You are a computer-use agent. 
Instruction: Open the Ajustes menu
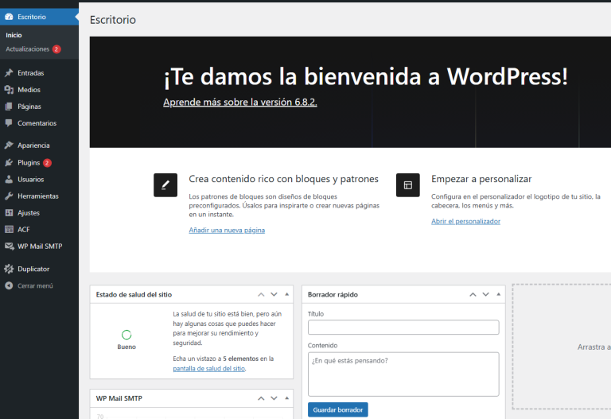39,212
